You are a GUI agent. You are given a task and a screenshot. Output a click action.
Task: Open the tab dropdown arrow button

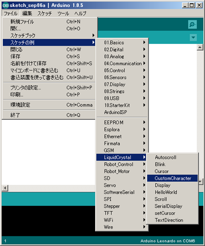(193, 37)
